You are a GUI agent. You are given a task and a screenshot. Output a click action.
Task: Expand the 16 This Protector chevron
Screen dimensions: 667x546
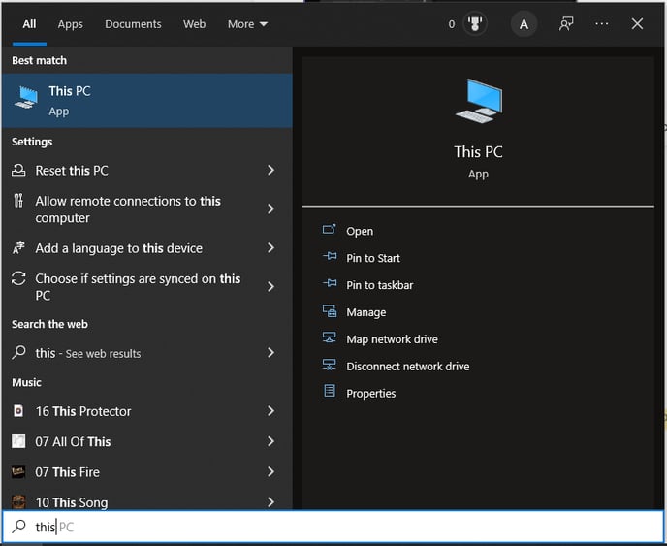[270, 411]
